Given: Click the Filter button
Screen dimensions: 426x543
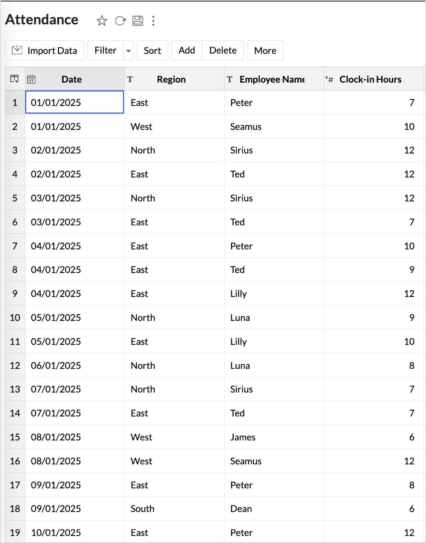Looking at the screenshot, I should pyautogui.click(x=105, y=51).
